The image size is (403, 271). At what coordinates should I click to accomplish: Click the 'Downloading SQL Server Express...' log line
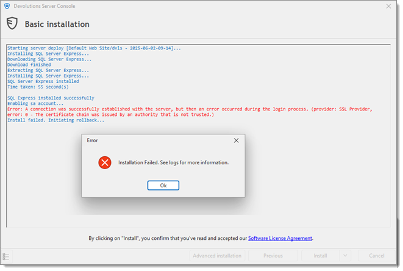[49, 59]
